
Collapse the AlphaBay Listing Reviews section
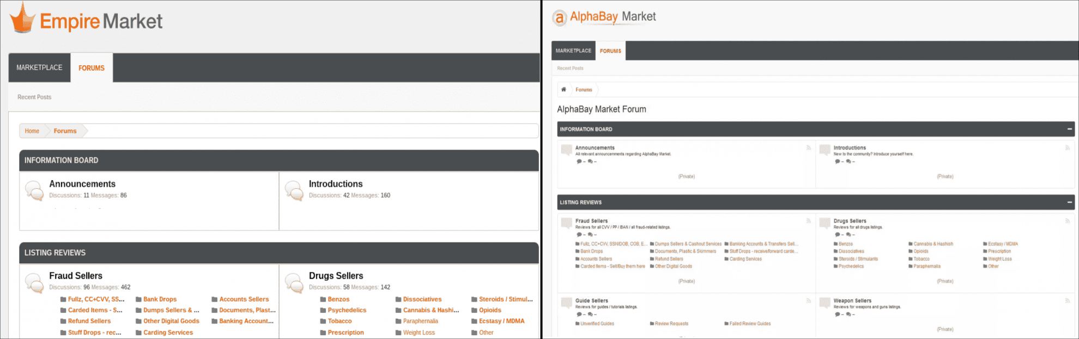click(1069, 202)
